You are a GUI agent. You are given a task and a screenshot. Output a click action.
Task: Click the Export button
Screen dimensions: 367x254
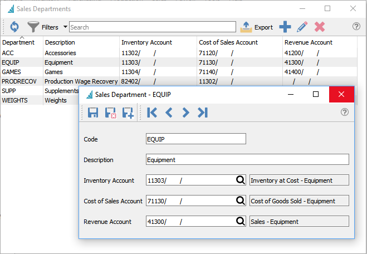coord(257,27)
